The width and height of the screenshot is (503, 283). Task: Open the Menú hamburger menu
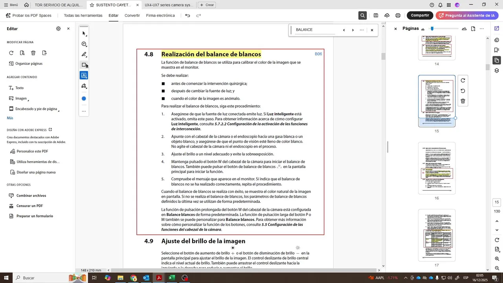point(11,5)
